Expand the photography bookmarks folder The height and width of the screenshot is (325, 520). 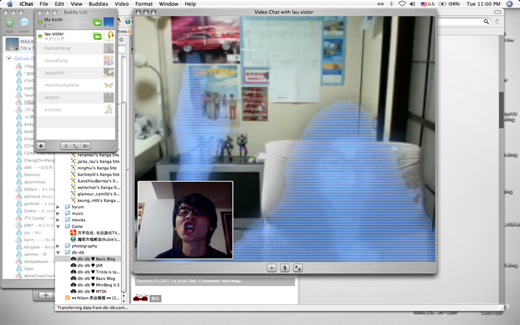click(x=58, y=246)
